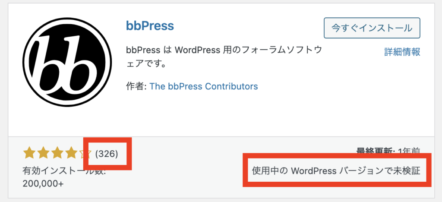
Task: Open the 詳細情報 link
Action: click(x=402, y=52)
